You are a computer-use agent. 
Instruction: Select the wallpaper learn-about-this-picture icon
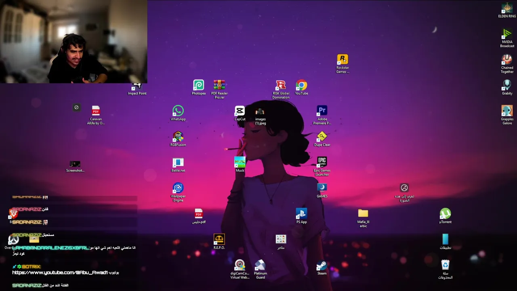(x=404, y=192)
